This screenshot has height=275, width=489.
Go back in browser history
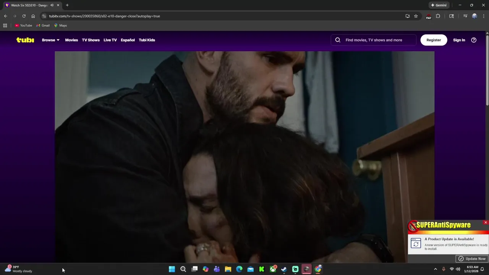coord(5,16)
